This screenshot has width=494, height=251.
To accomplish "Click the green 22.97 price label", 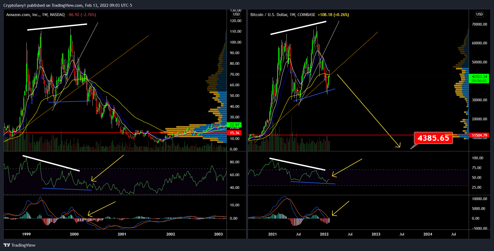I will (234, 125).
